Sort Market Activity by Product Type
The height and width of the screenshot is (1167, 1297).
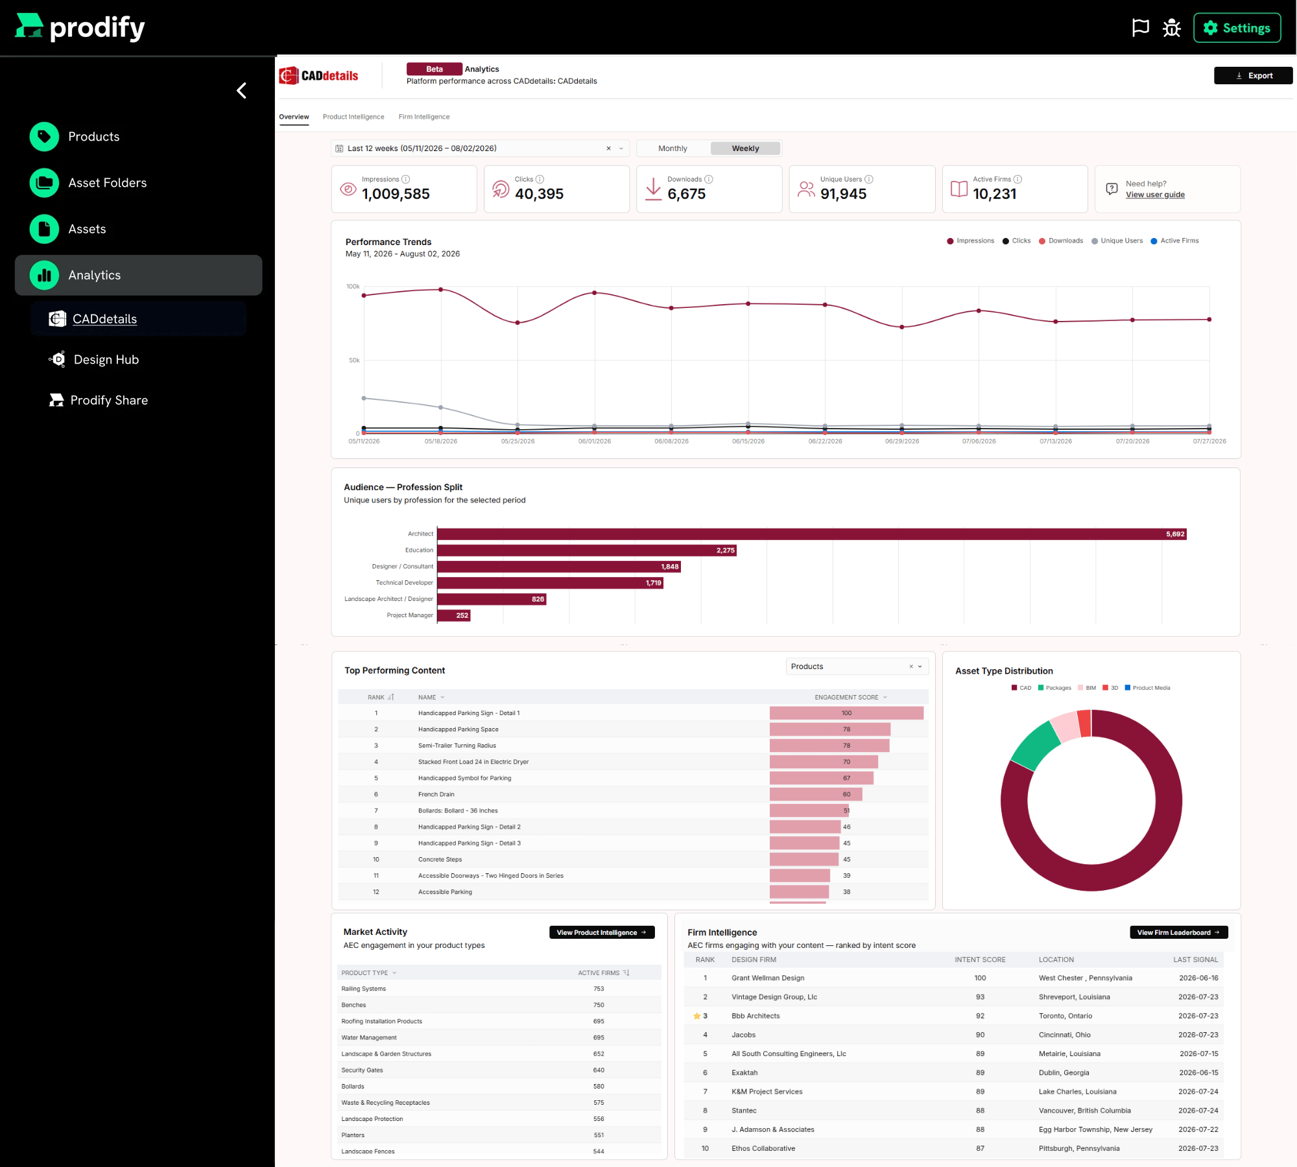pos(369,973)
